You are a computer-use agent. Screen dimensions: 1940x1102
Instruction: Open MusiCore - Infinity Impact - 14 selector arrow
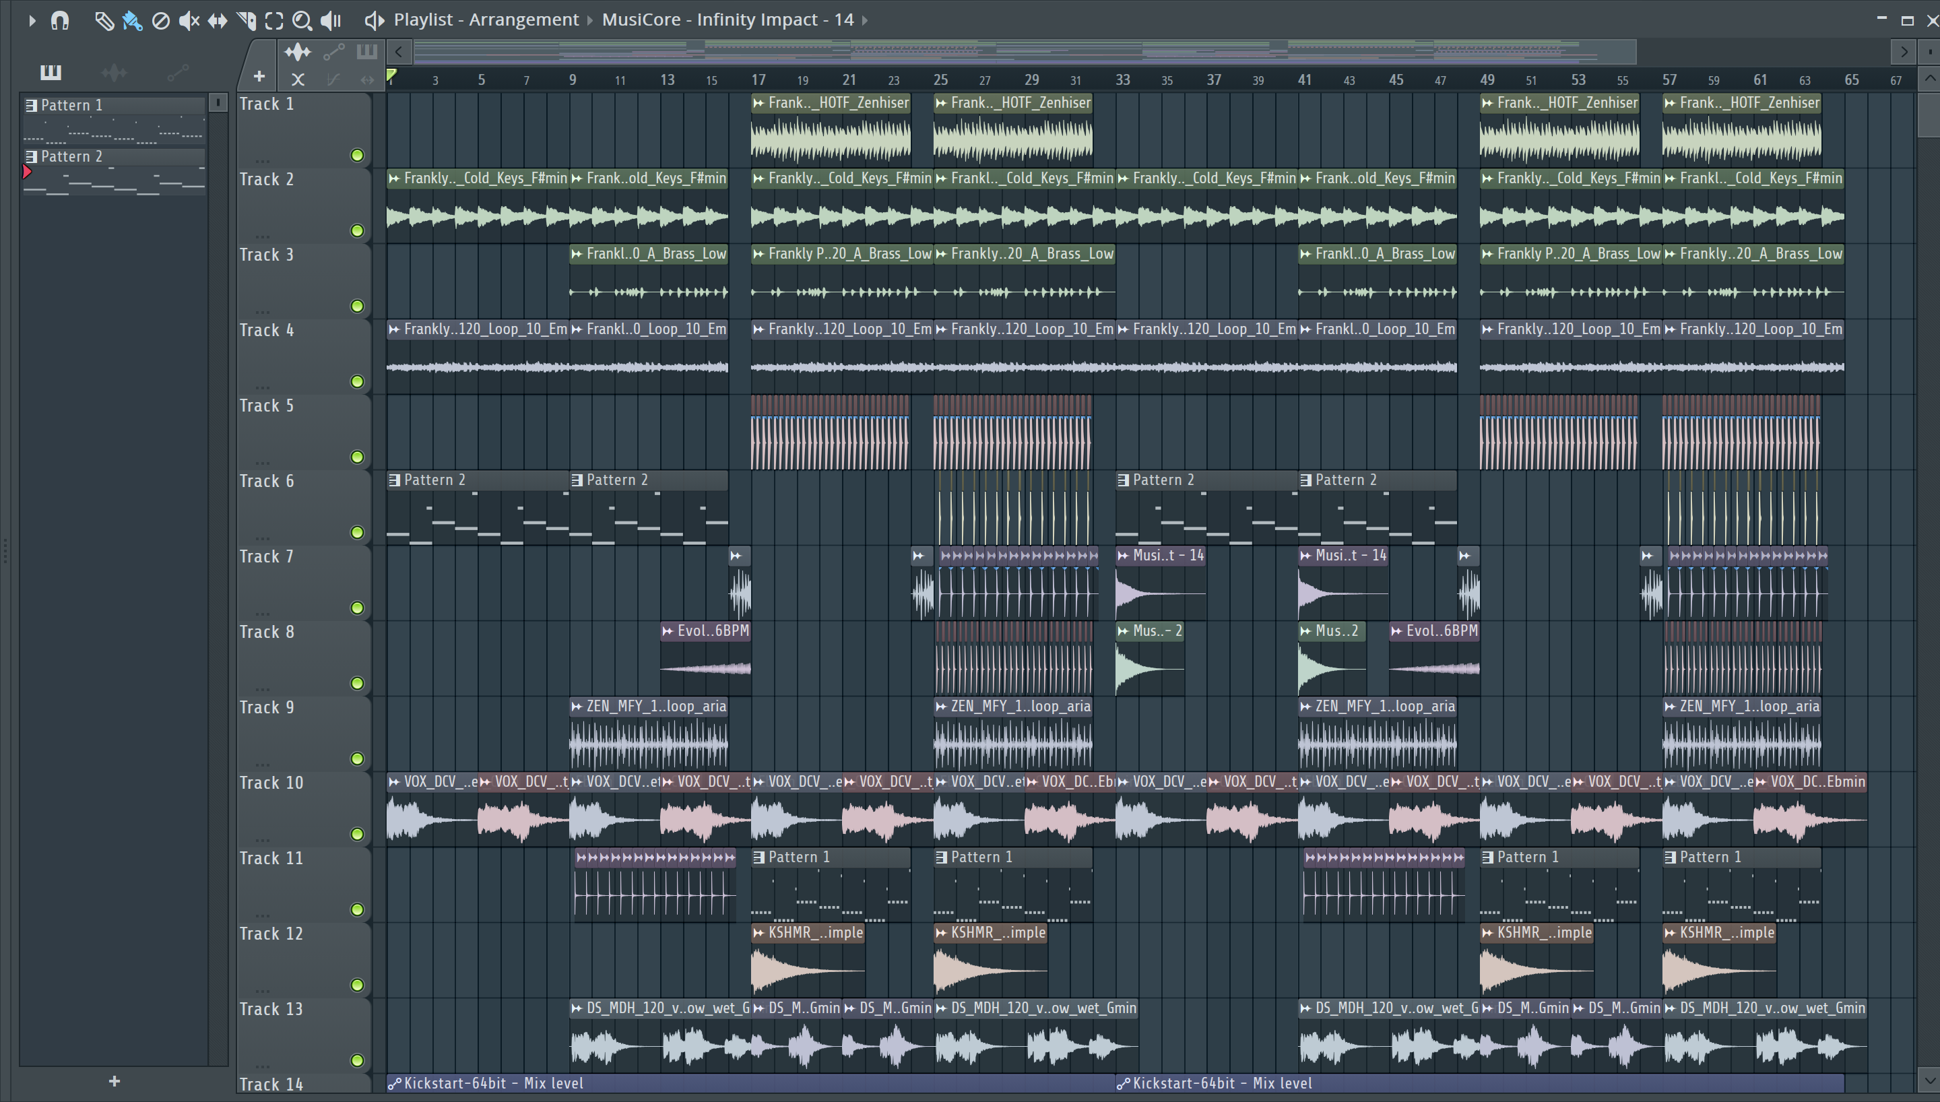click(x=865, y=20)
